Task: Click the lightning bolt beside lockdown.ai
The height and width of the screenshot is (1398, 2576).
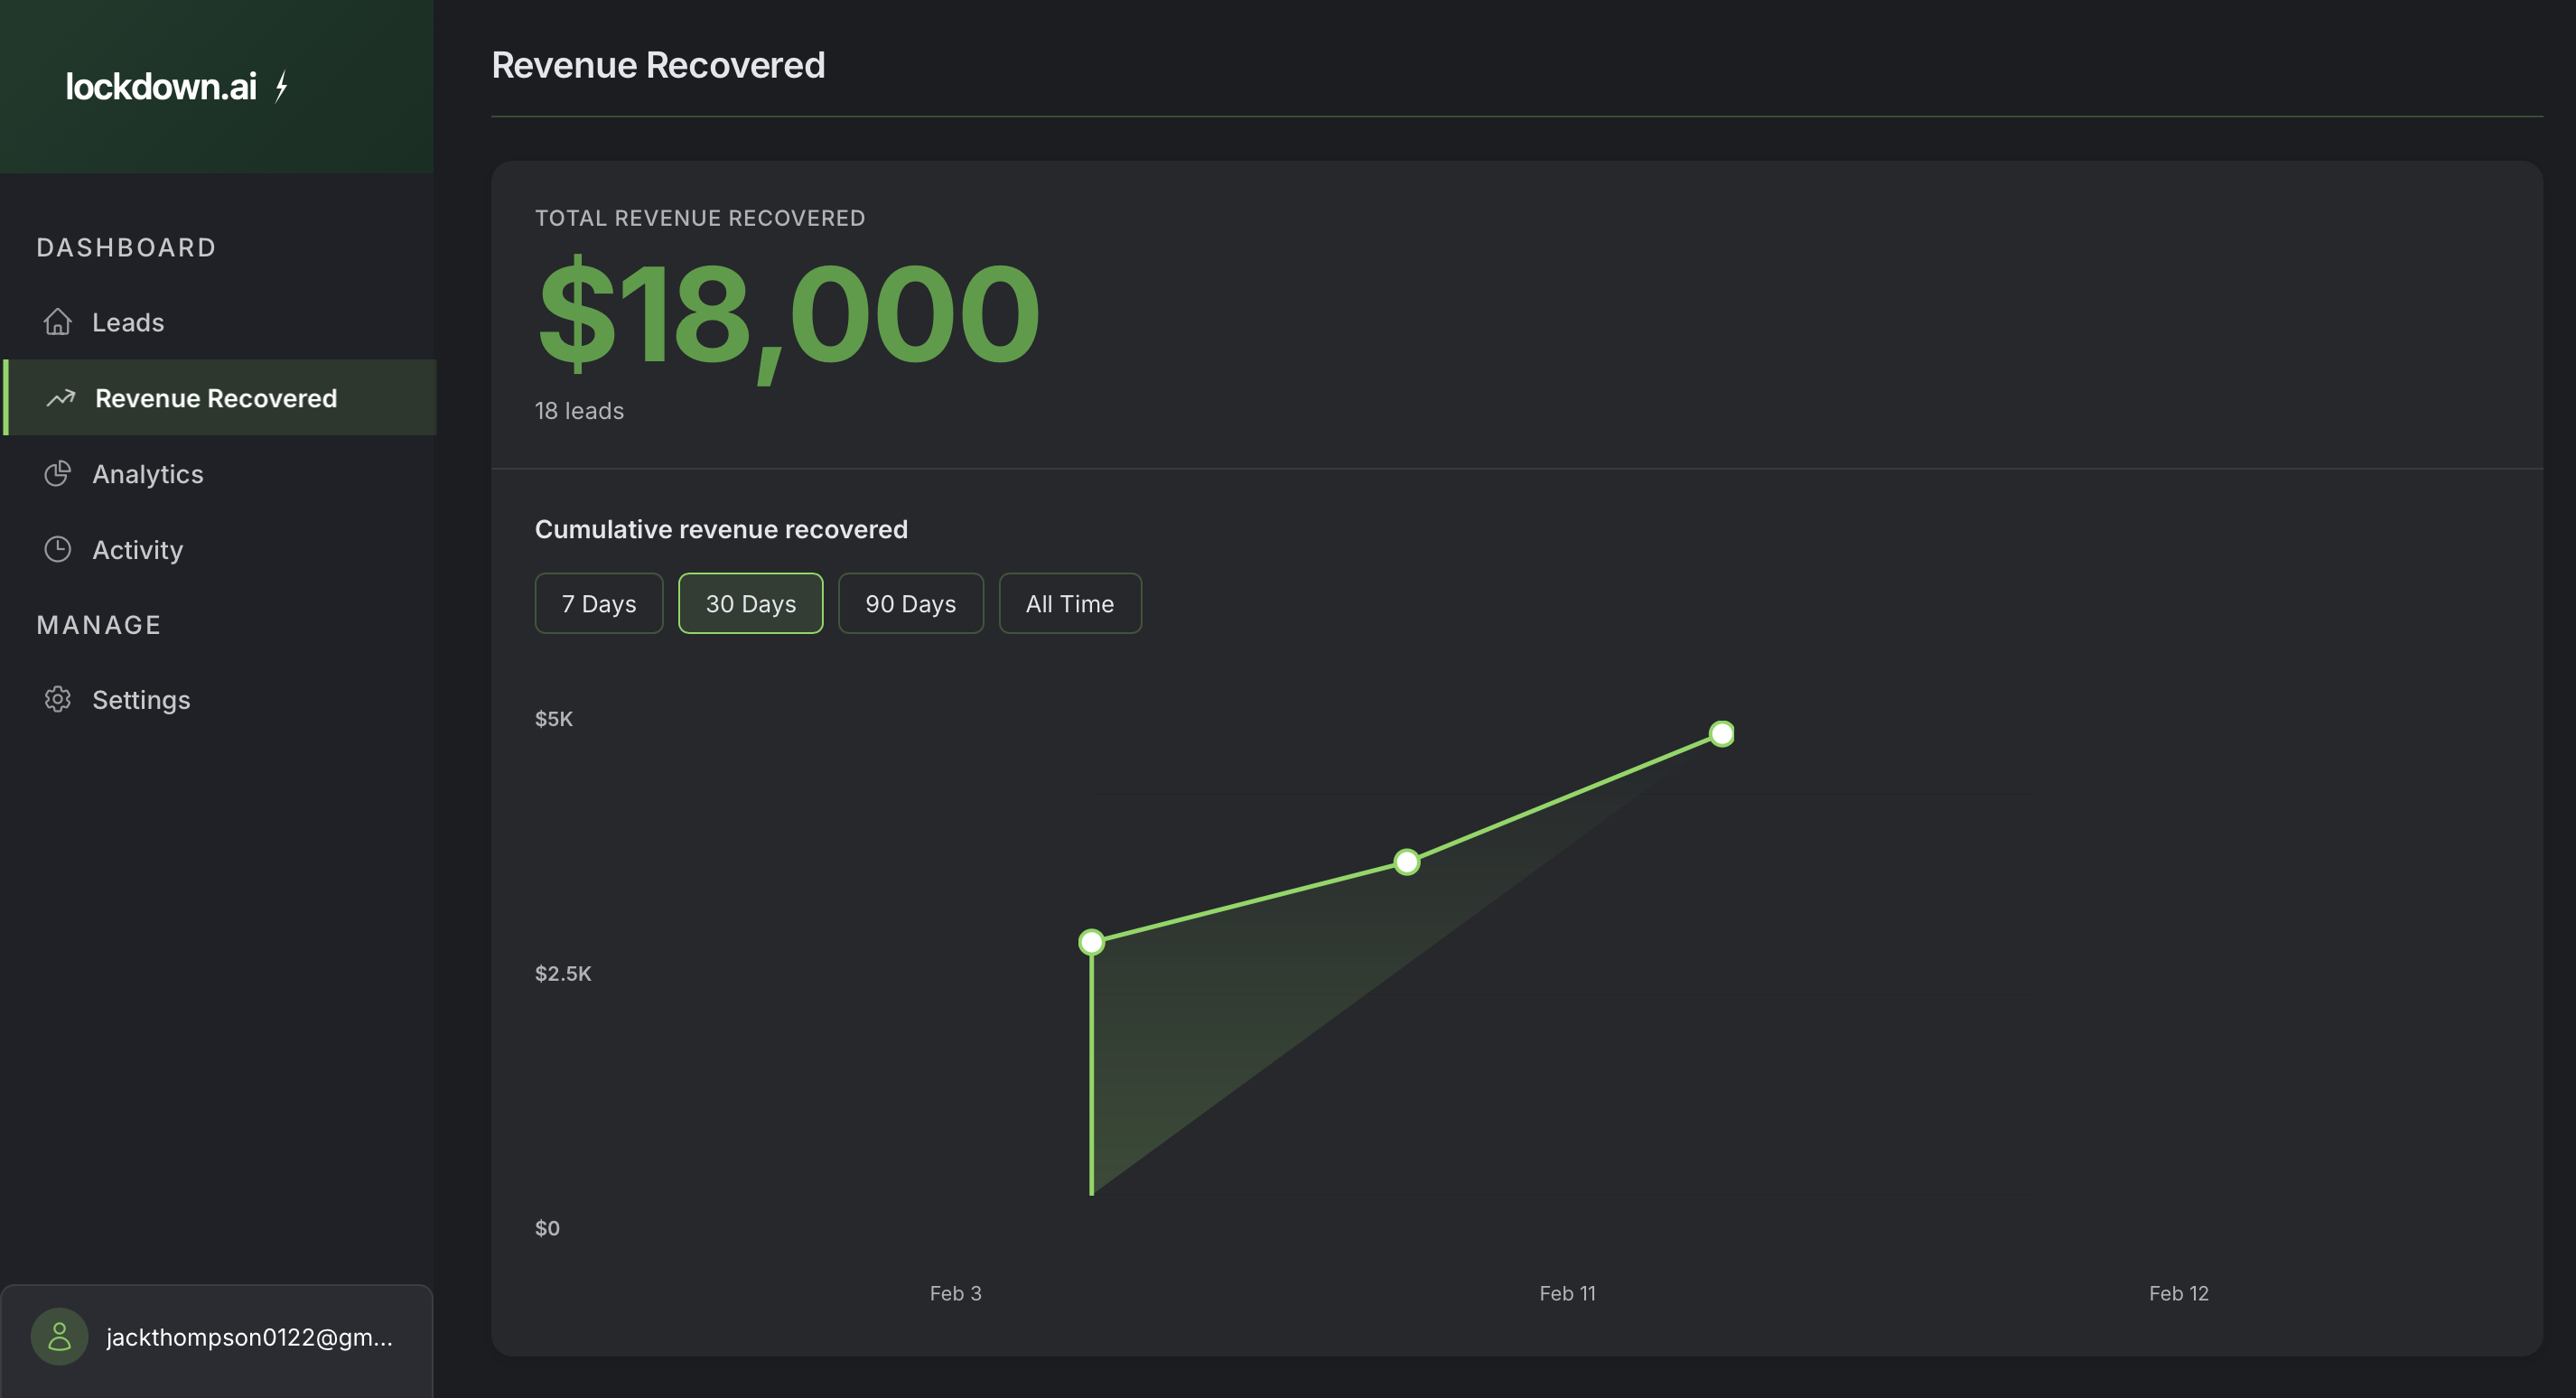Action: [280, 86]
